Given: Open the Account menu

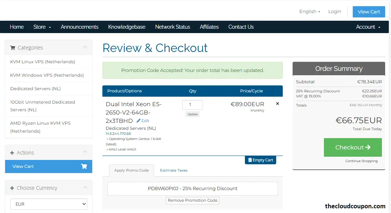Looking at the screenshot, I should [x=368, y=27].
